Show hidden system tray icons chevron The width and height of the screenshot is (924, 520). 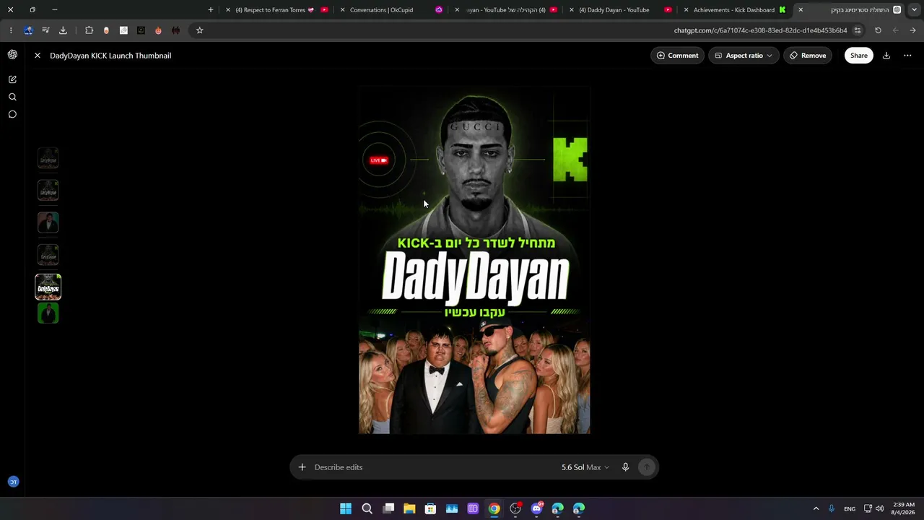click(816, 508)
